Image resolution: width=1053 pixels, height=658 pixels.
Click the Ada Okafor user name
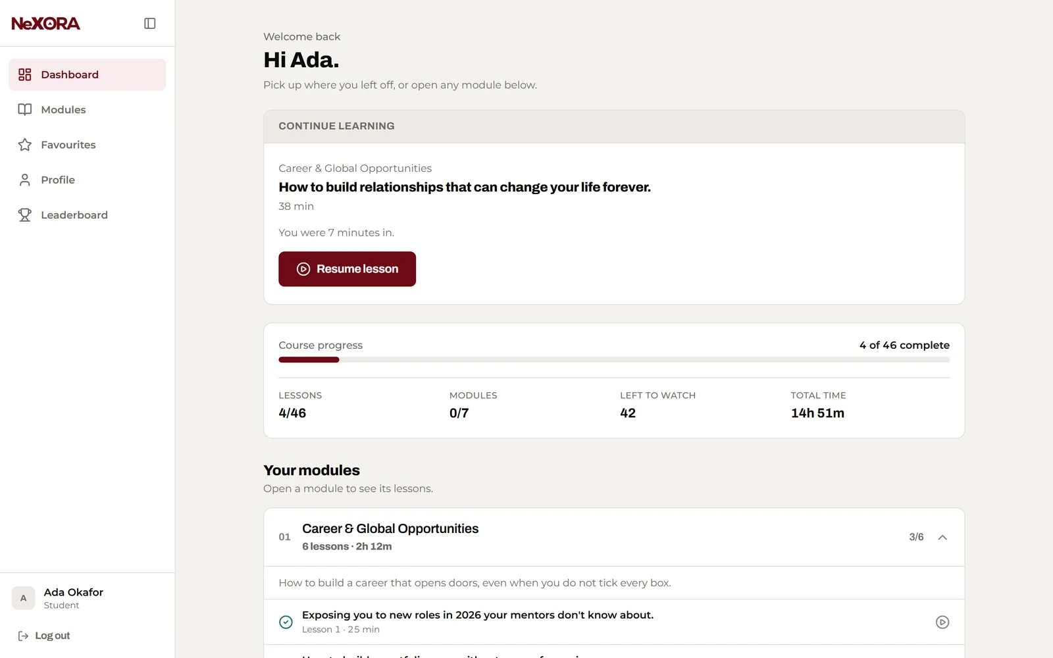(x=74, y=592)
